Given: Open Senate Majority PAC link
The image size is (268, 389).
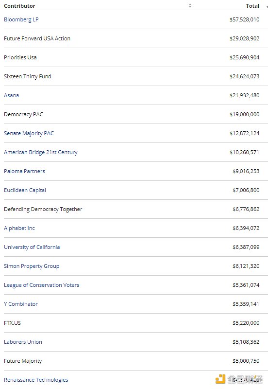Looking at the screenshot, I should 29,133.
